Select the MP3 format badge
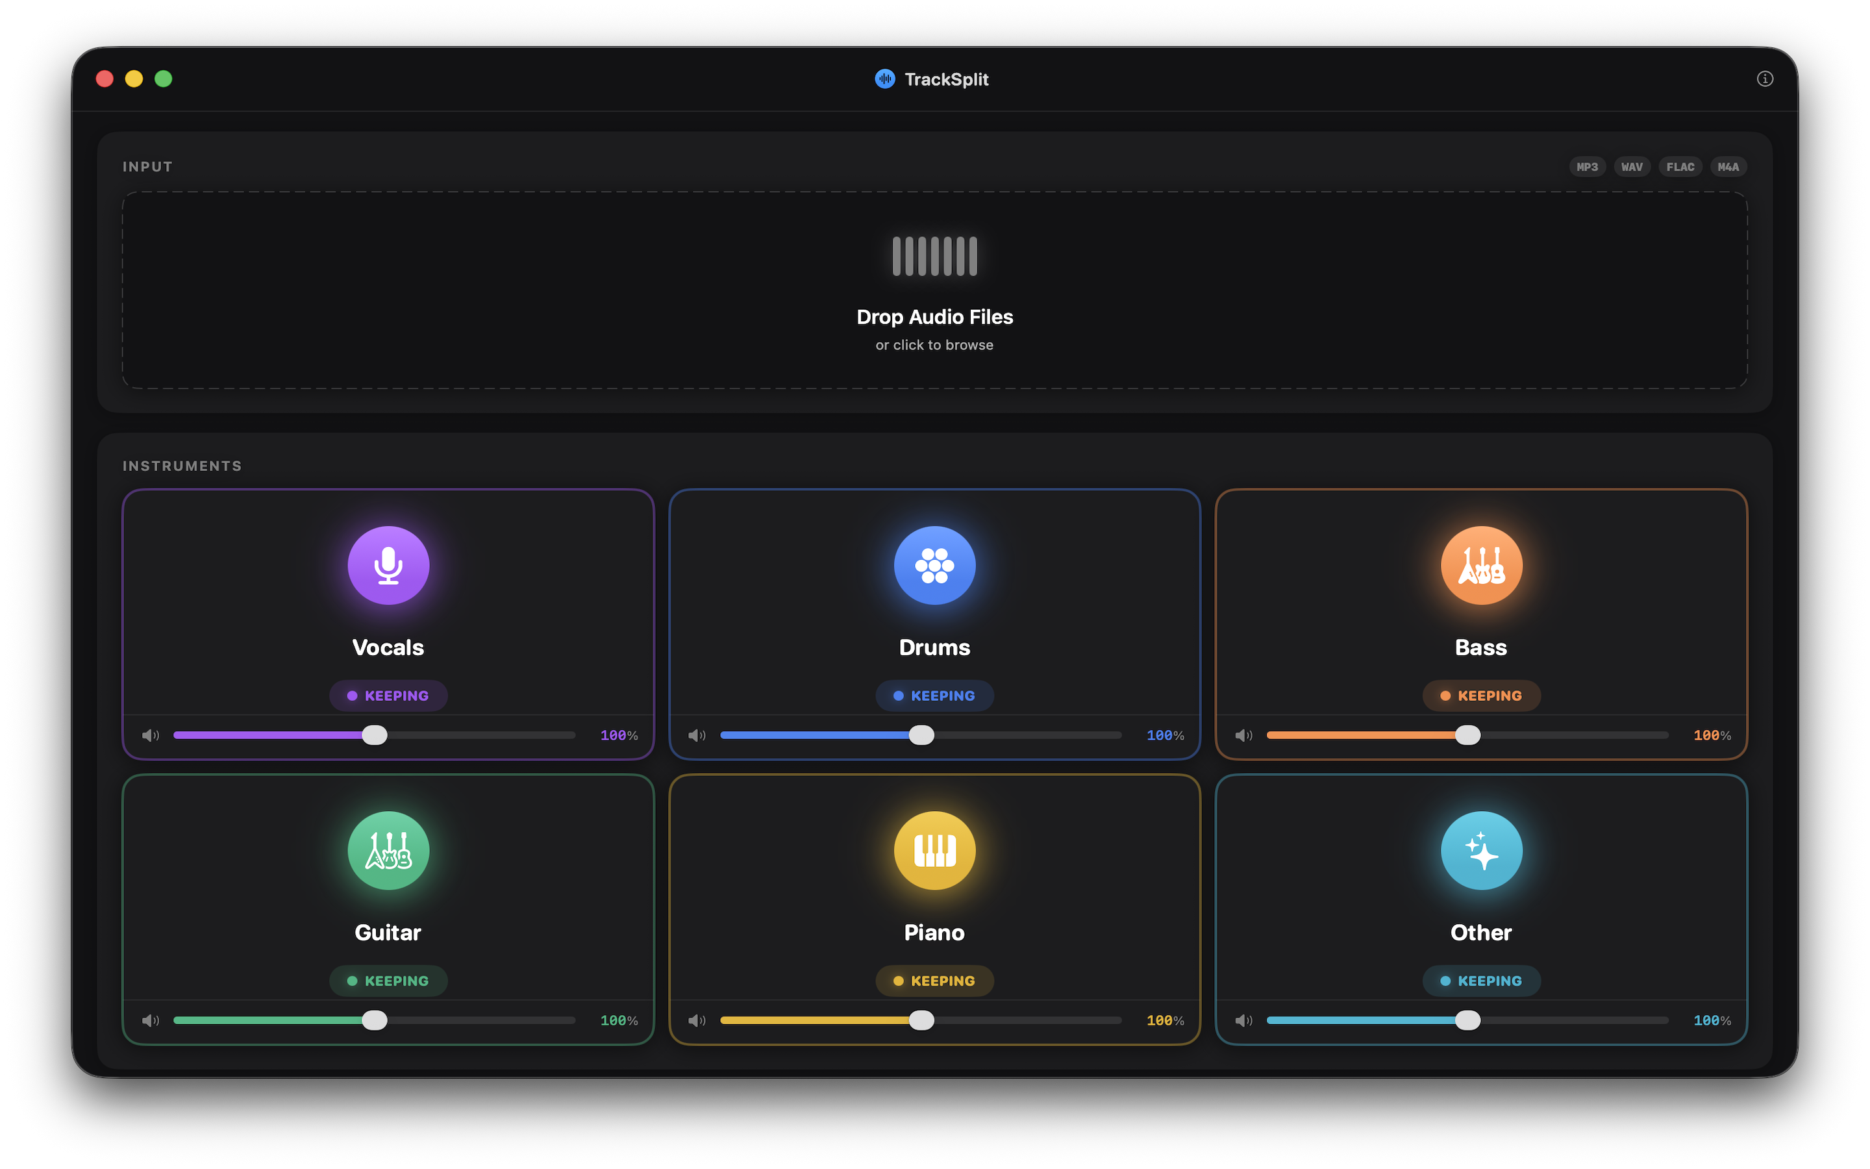Viewport: 1870px width, 1169px height. (1587, 166)
